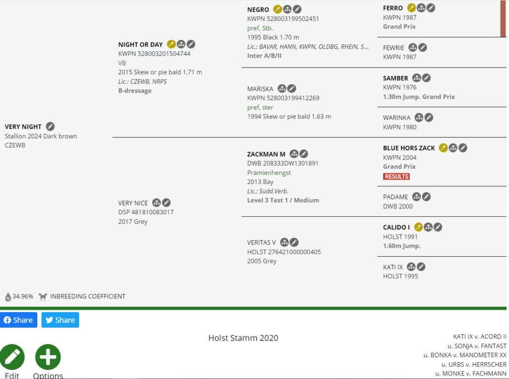Image resolution: width=509 pixels, height=379 pixels.
Task: Click the Twitter Share button
Action: pyautogui.click(x=60, y=320)
